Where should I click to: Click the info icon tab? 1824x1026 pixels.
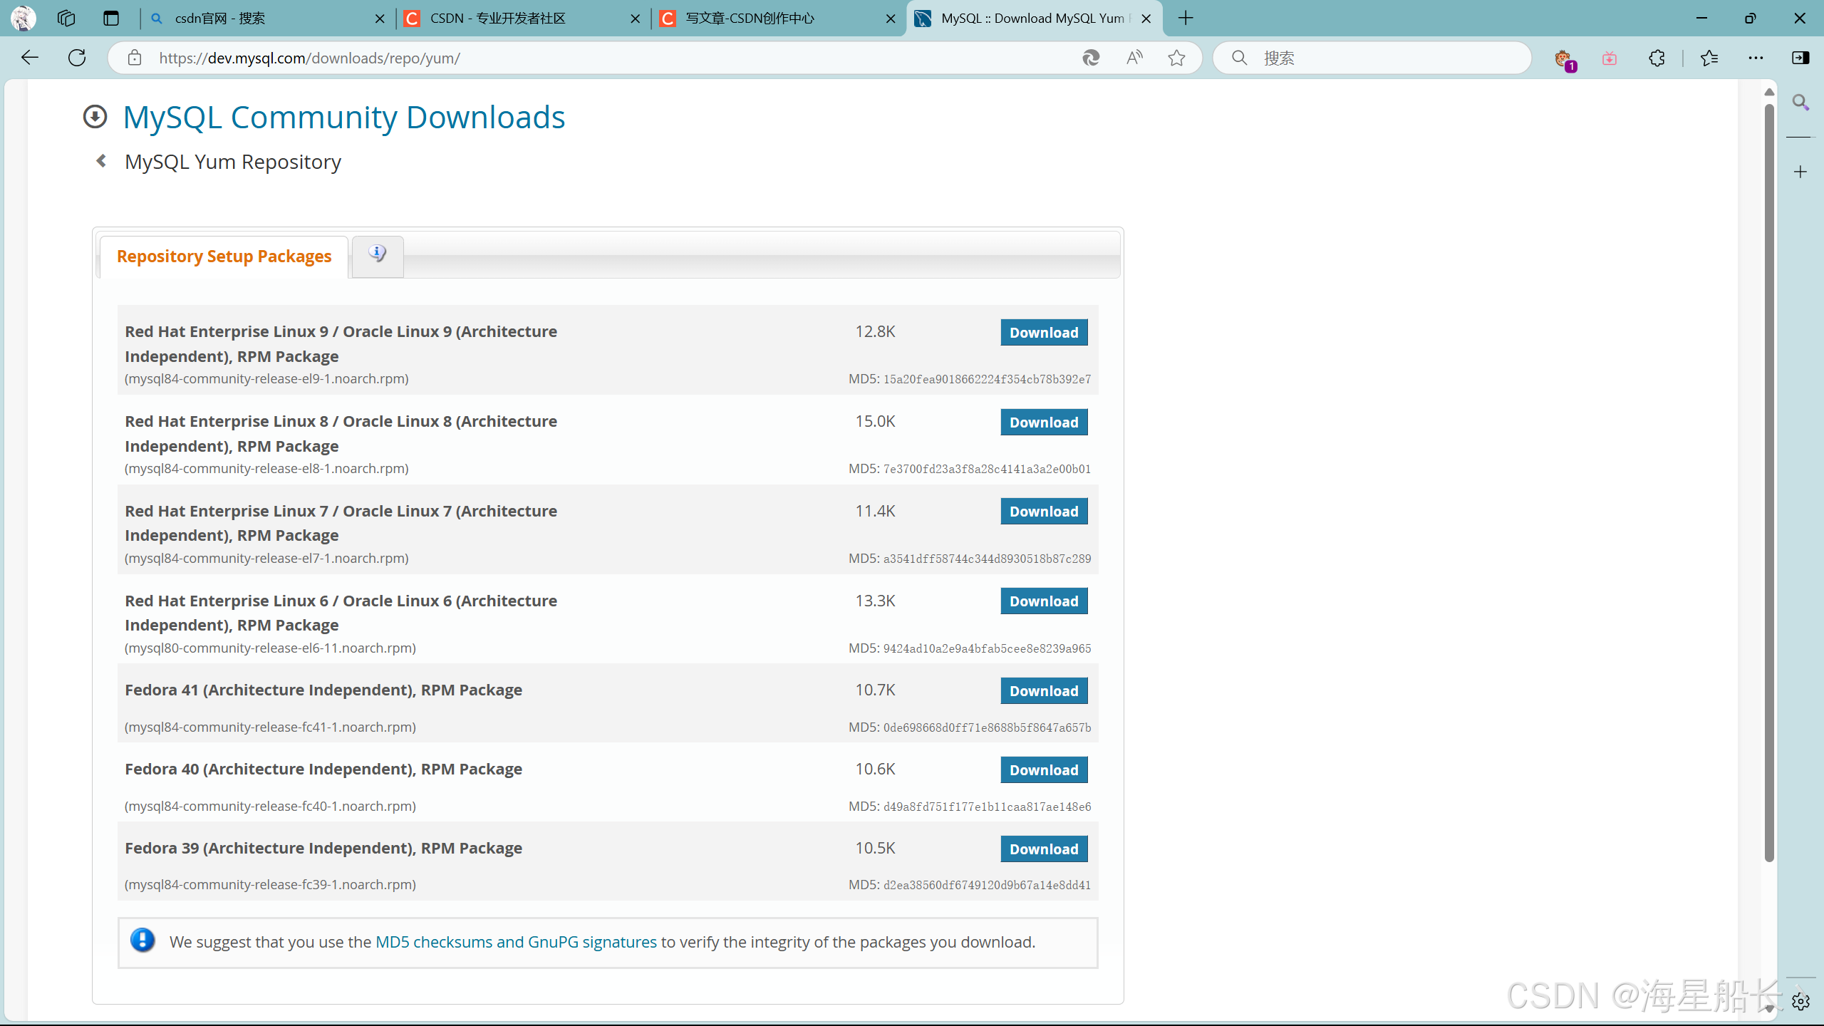click(x=378, y=254)
